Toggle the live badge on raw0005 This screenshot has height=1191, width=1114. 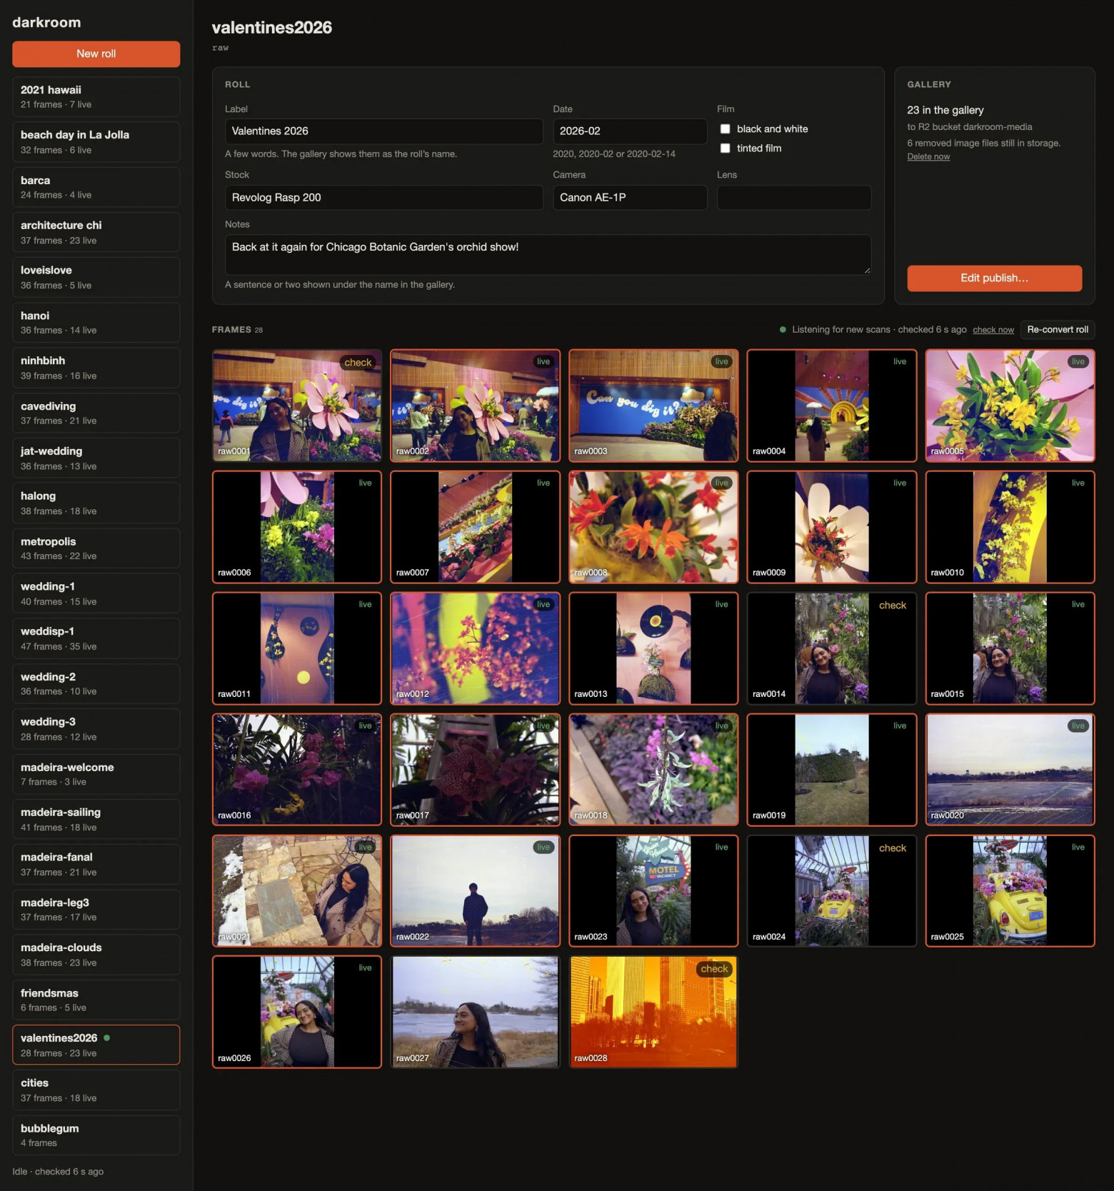pyautogui.click(x=1078, y=361)
